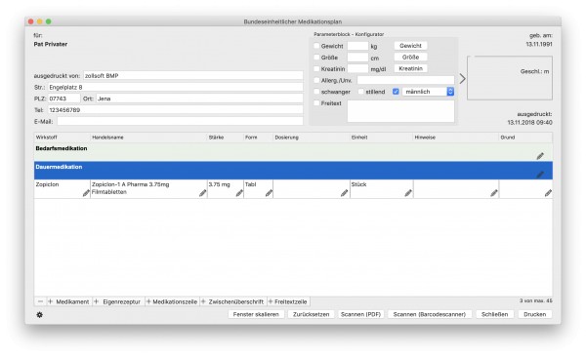Add a Freitextzeile
Image resolution: width=586 pixels, height=357 pixels.
[288, 301]
